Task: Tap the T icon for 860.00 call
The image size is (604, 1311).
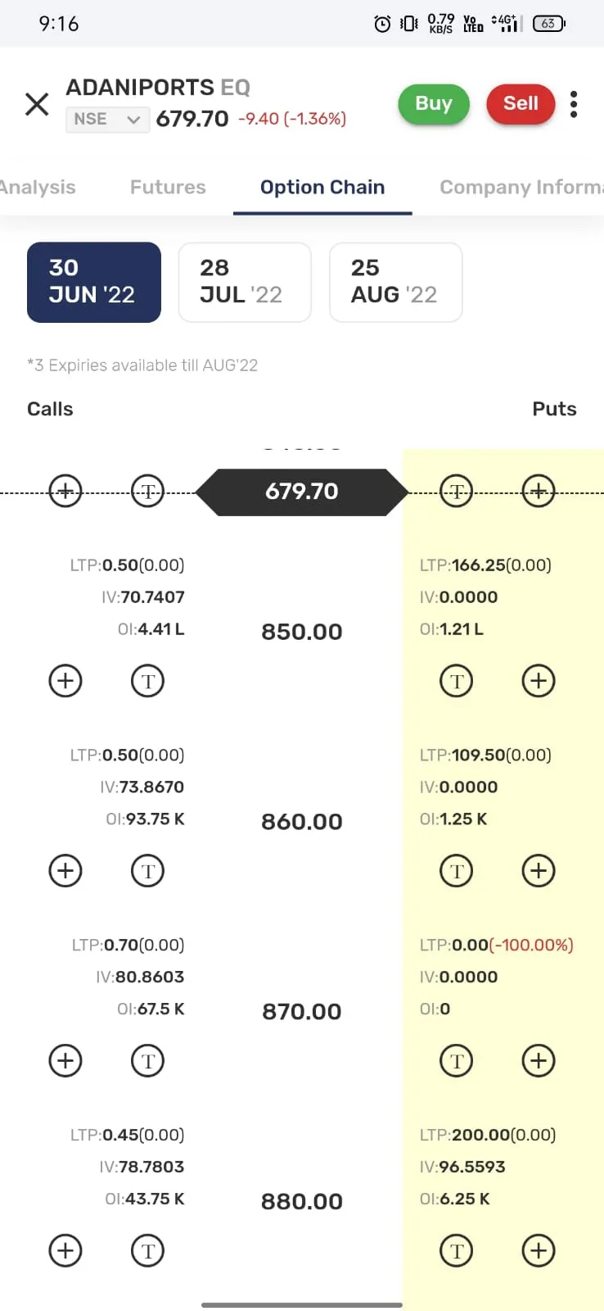Action: [148, 871]
